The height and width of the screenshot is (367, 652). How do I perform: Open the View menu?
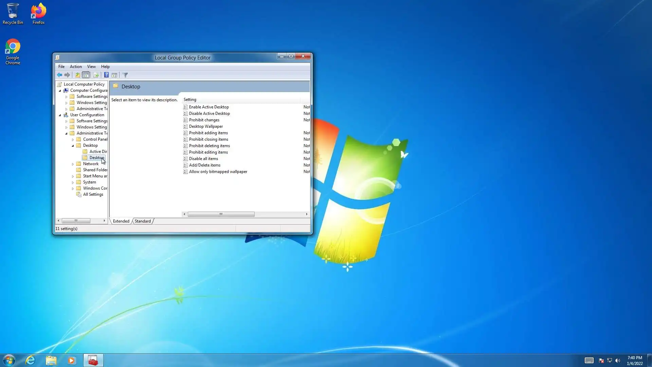91,67
